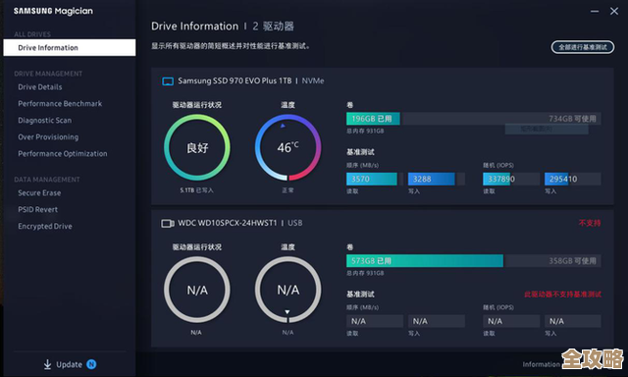Click the sequential write 3288 bar
628x377 pixels.
[x=432, y=179]
